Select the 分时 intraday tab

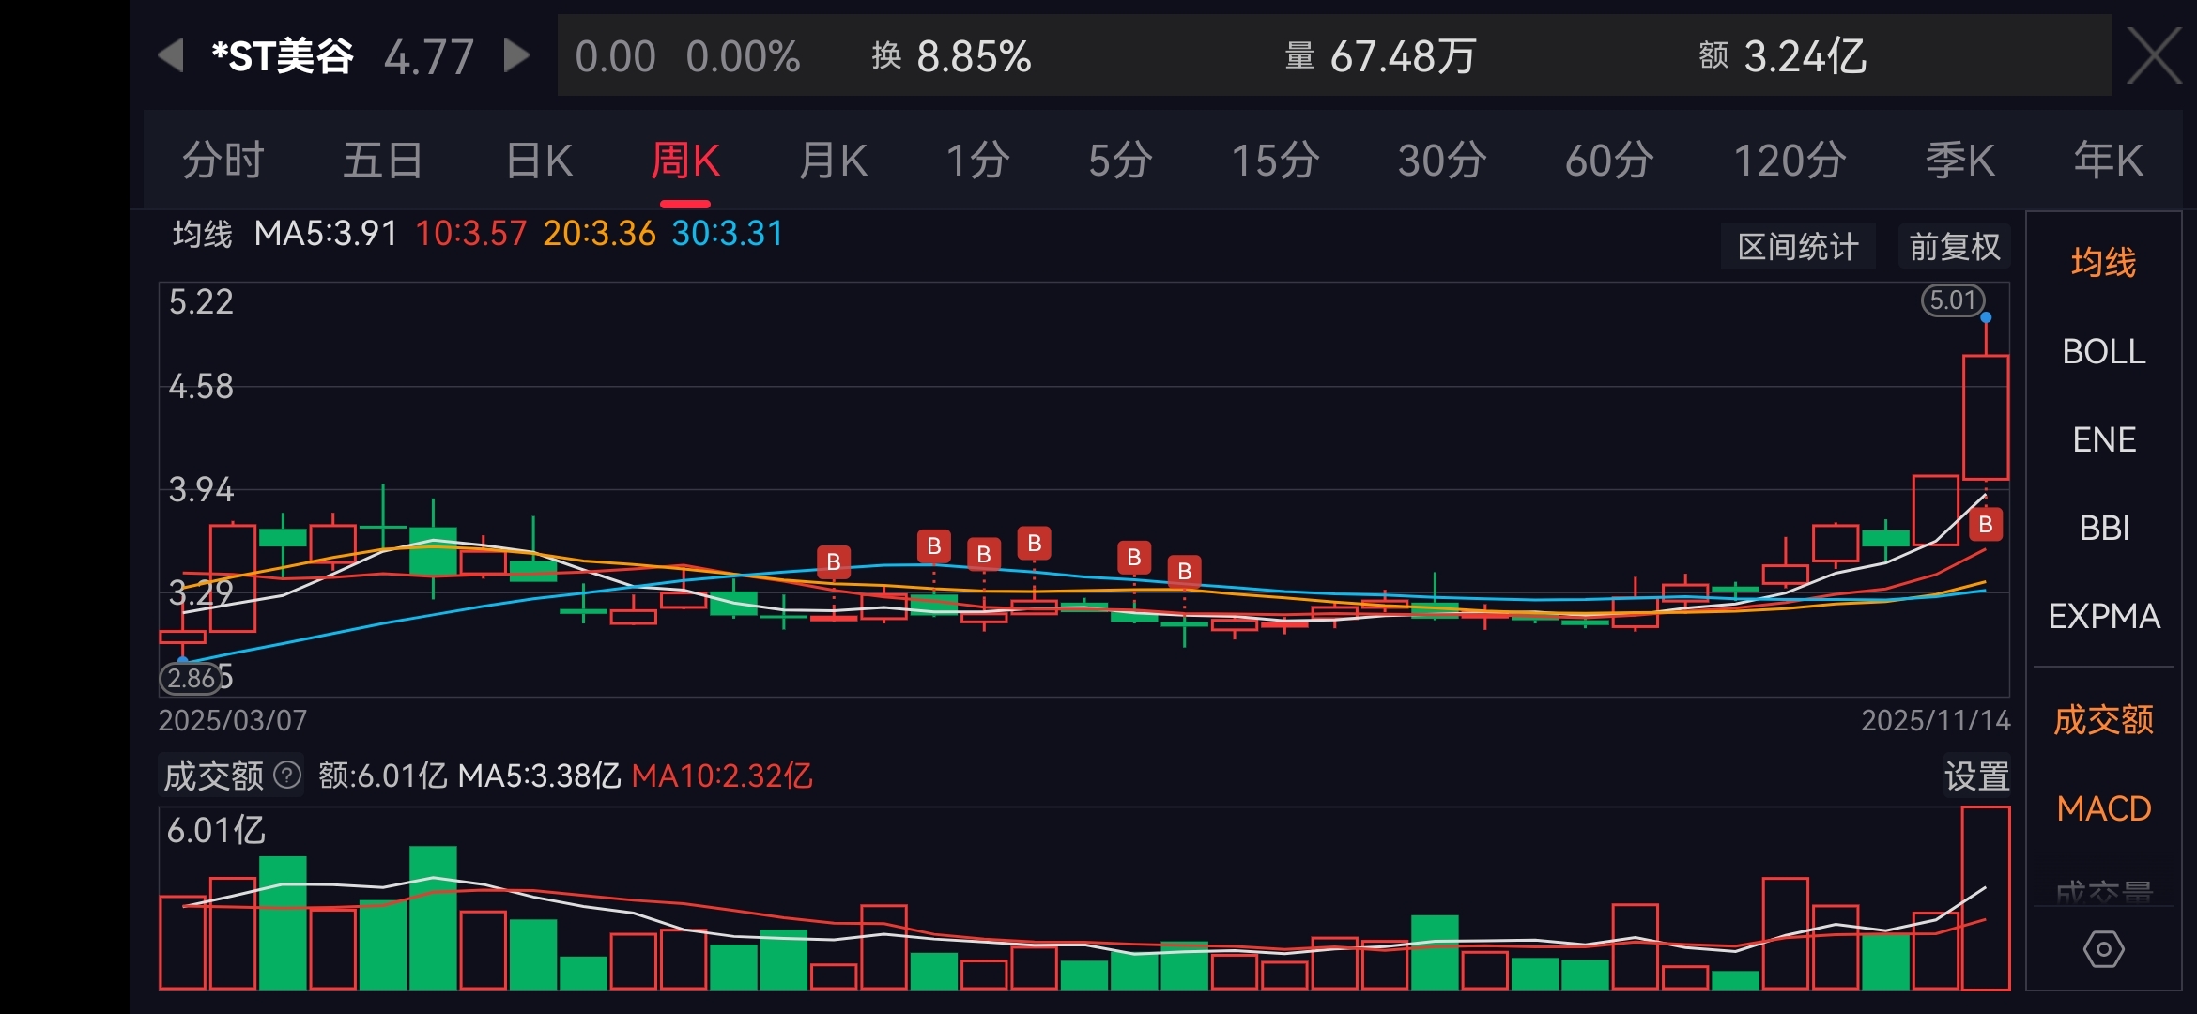pos(223,161)
